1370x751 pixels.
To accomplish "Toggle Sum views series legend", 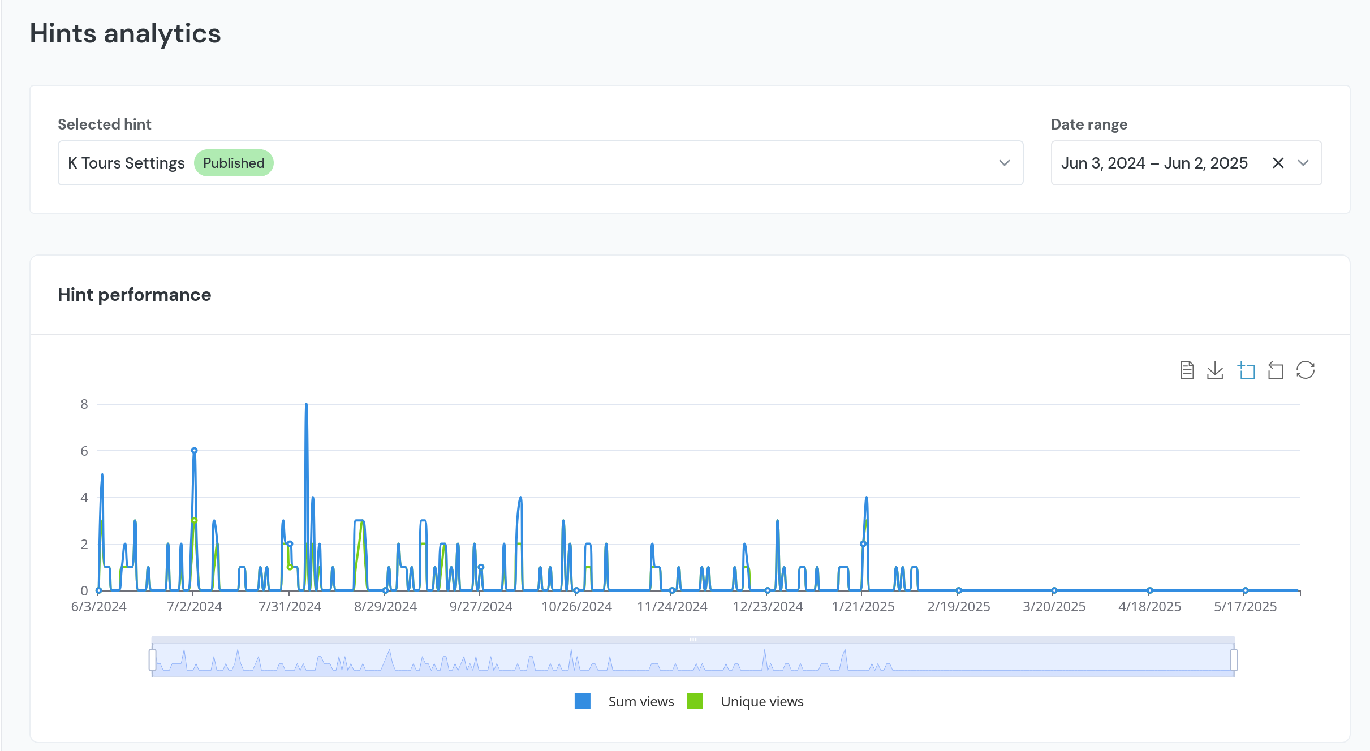I will click(641, 701).
